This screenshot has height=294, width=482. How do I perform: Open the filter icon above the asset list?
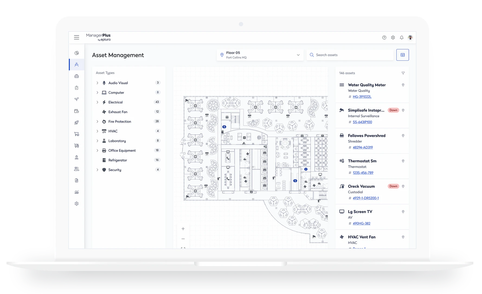[403, 73]
